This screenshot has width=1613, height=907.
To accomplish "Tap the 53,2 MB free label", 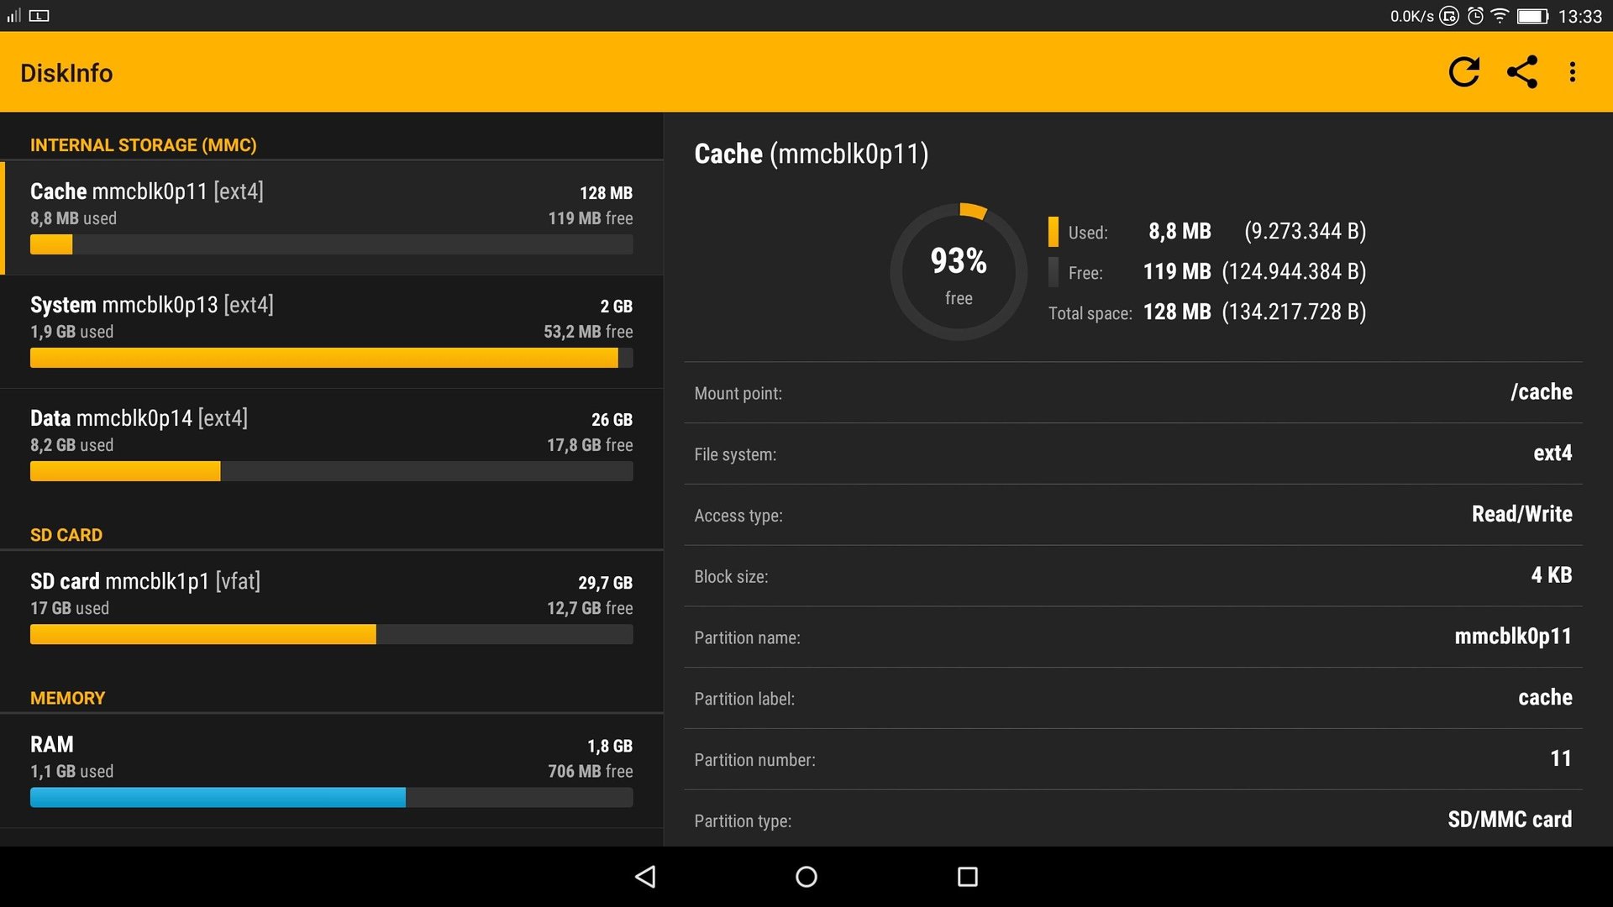I will point(588,332).
